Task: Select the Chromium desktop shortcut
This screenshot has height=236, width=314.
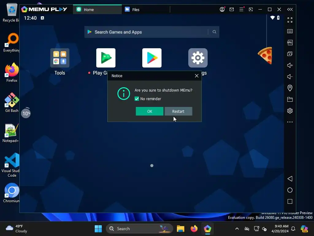Action: pos(12,193)
